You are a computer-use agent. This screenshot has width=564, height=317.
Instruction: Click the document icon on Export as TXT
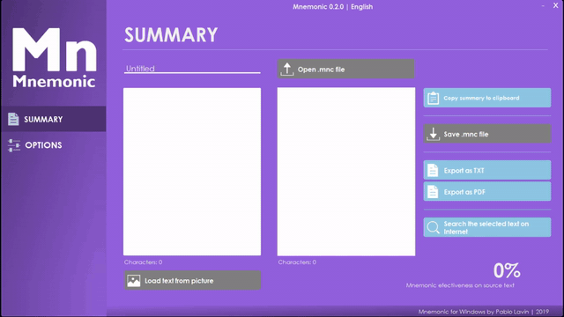433,170
